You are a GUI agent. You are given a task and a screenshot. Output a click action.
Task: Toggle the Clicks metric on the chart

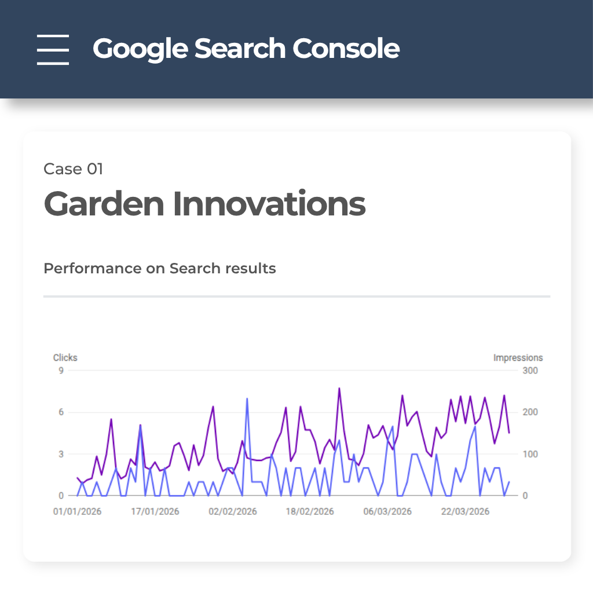coord(65,357)
